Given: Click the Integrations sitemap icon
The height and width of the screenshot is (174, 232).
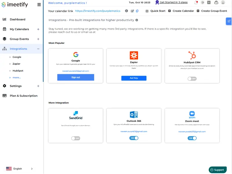Looking at the screenshot, I should click(5, 49).
